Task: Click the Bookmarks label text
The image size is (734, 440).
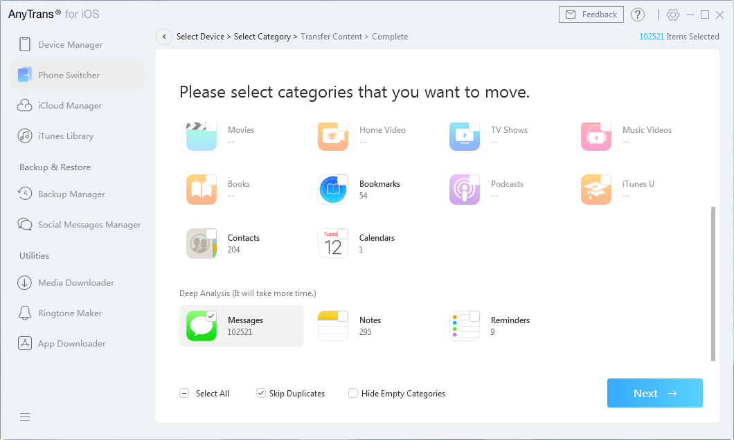Action: pyautogui.click(x=379, y=184)
